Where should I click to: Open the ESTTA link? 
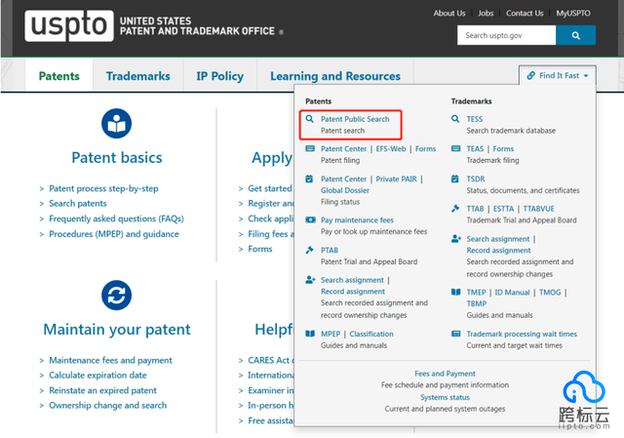[x=503, y=209]
